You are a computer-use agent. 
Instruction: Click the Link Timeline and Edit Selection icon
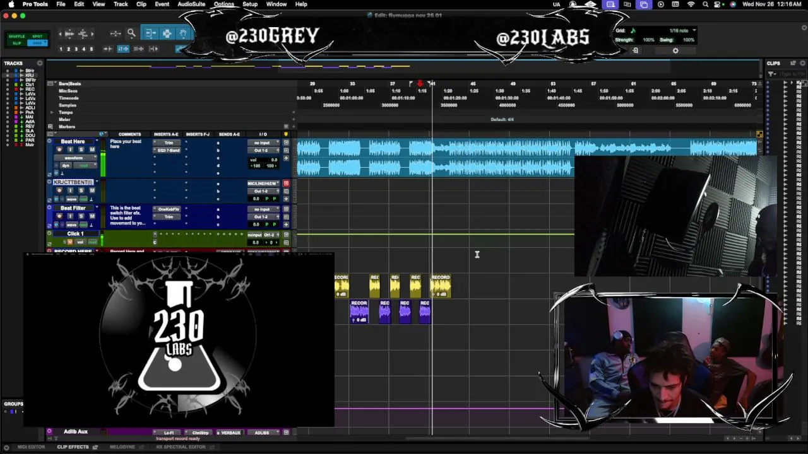(x=123, y=49)
